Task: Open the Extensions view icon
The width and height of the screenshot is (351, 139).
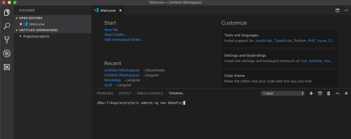Action: [x=7, y=67]
